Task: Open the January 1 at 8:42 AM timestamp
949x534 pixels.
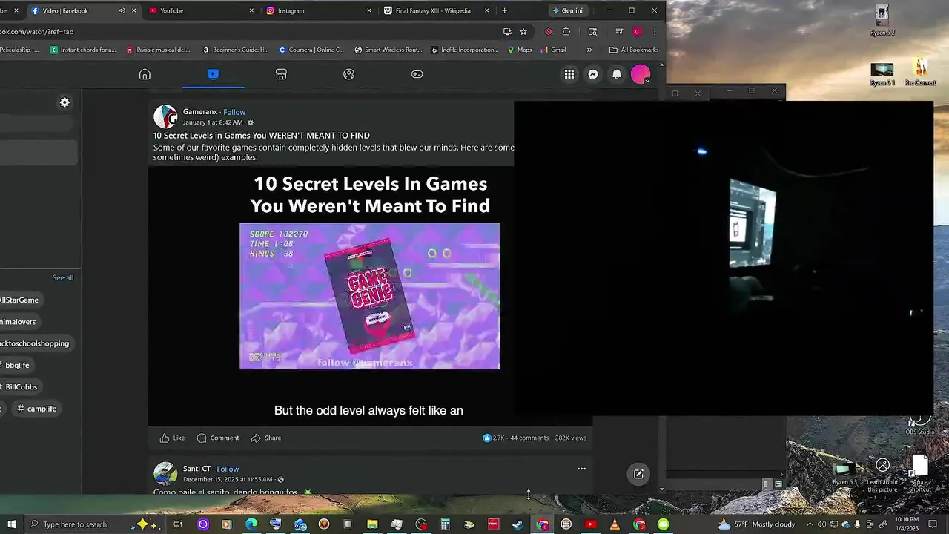Action: pos(213,122)
